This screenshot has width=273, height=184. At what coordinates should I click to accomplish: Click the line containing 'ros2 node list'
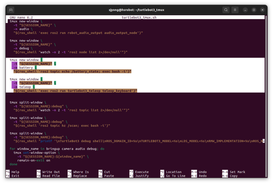pyautogui.click(x=70, y=52)
